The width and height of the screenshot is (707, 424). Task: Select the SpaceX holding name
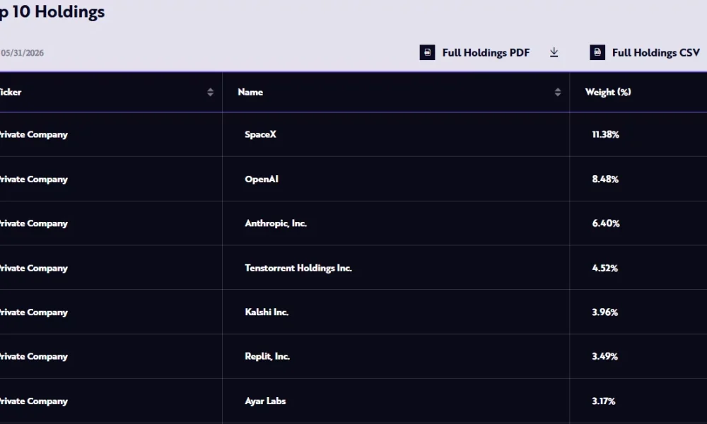pos(260,134)
